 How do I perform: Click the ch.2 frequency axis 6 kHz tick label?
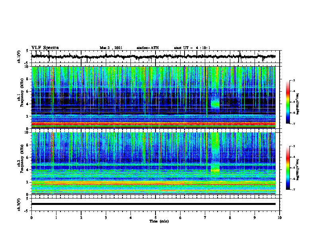click(28, 157)
